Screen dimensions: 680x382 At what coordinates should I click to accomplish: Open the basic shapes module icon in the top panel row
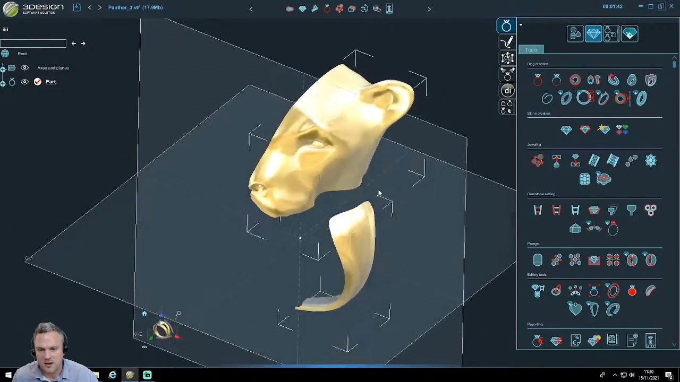575,34
